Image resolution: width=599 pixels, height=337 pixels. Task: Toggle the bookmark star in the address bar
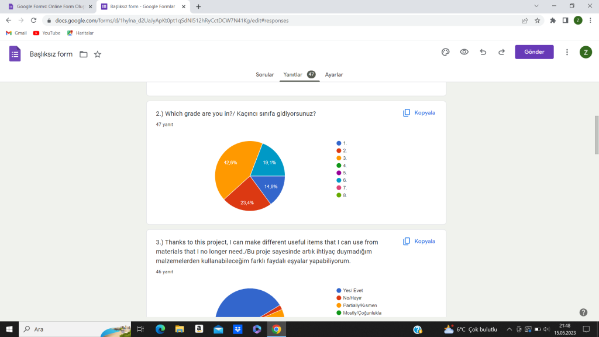click(536, 19)
